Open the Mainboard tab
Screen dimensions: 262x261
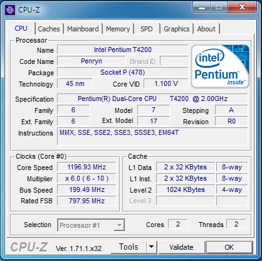[x=83, y=29]
